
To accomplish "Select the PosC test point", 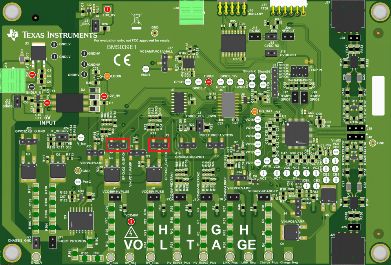I will (x=78, y=182).
